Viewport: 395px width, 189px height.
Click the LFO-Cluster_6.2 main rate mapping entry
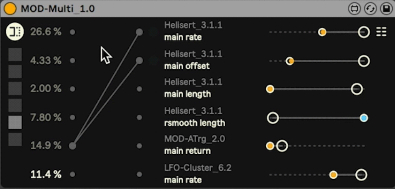pos(198,174)
